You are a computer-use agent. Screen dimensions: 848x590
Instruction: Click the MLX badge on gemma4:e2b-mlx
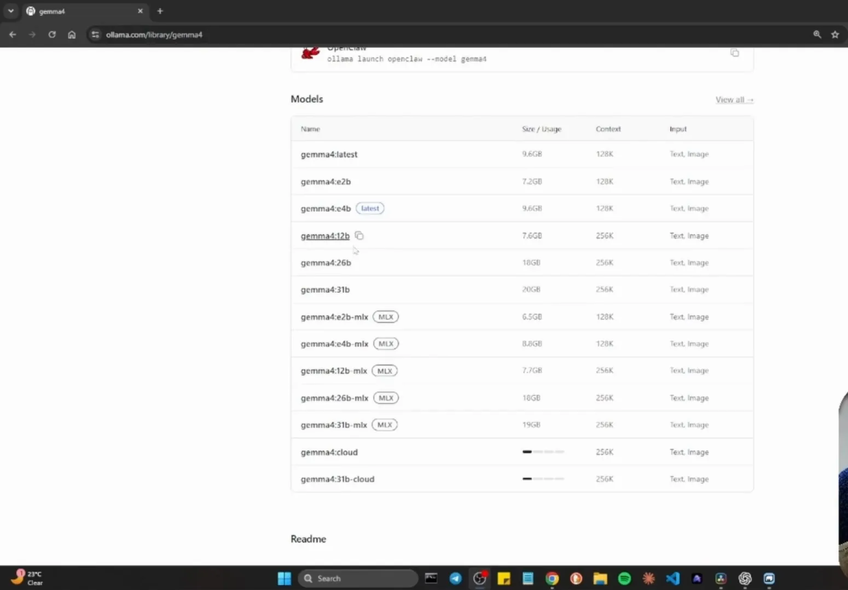pos(386,317)
